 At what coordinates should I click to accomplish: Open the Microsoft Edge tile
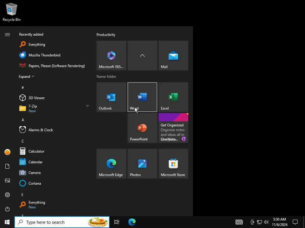111,164
